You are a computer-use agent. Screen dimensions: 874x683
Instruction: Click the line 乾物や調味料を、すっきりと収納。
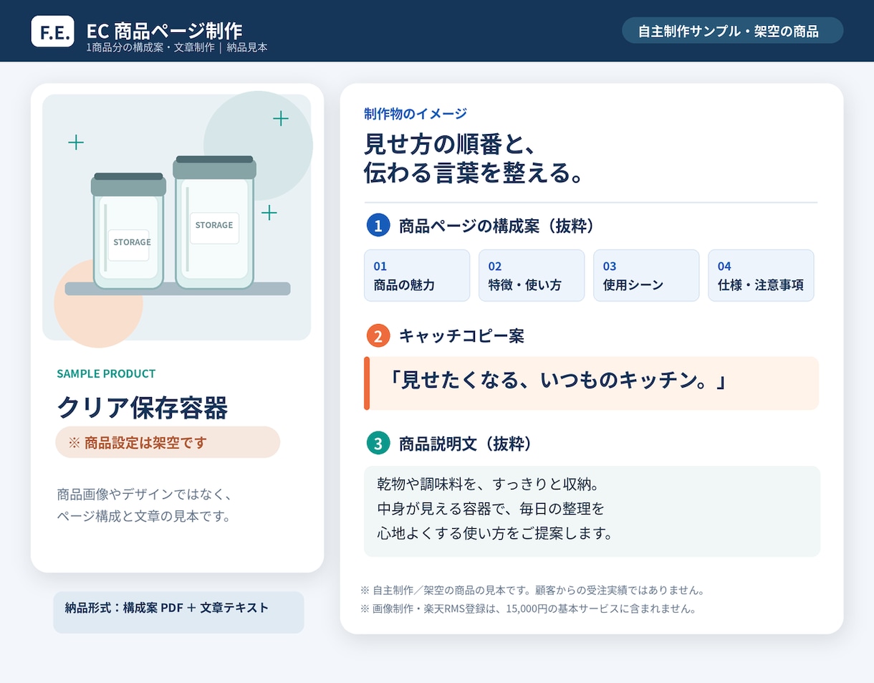click(487, 484)
